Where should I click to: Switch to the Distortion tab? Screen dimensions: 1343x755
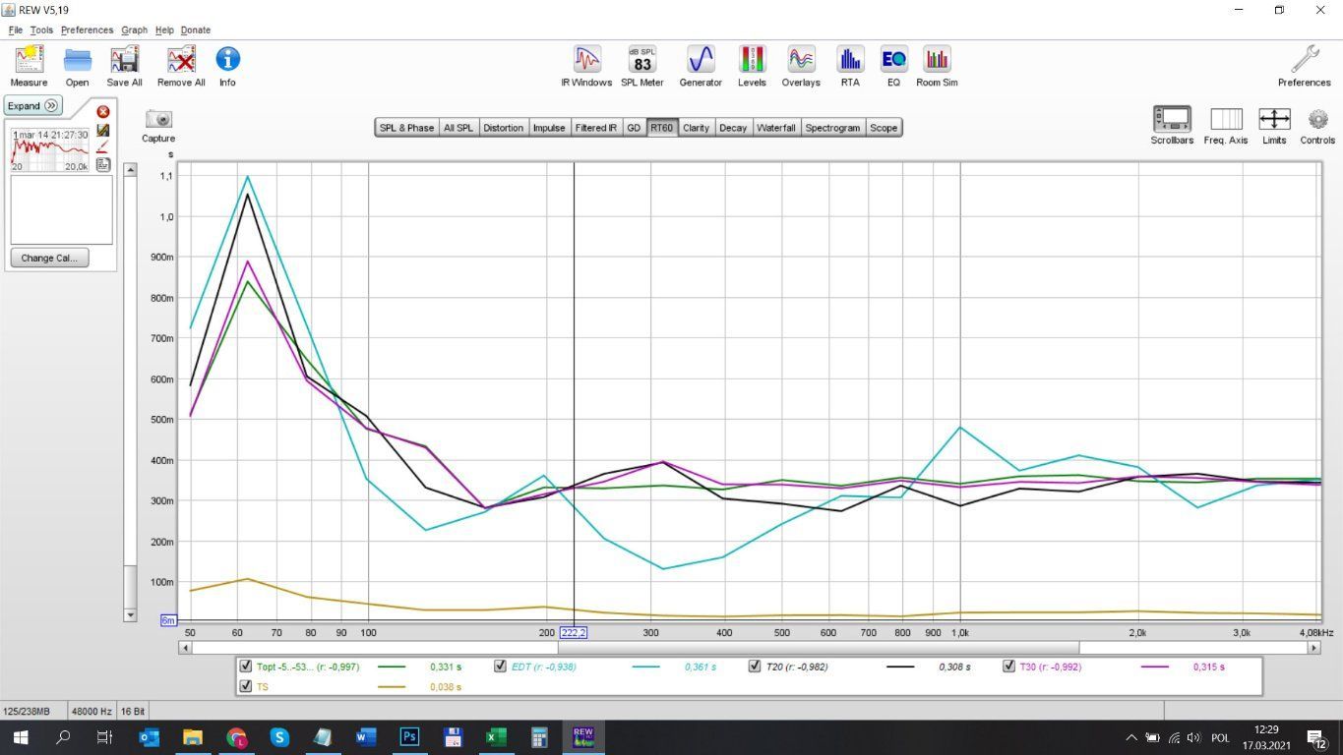[x=503, y=128]
